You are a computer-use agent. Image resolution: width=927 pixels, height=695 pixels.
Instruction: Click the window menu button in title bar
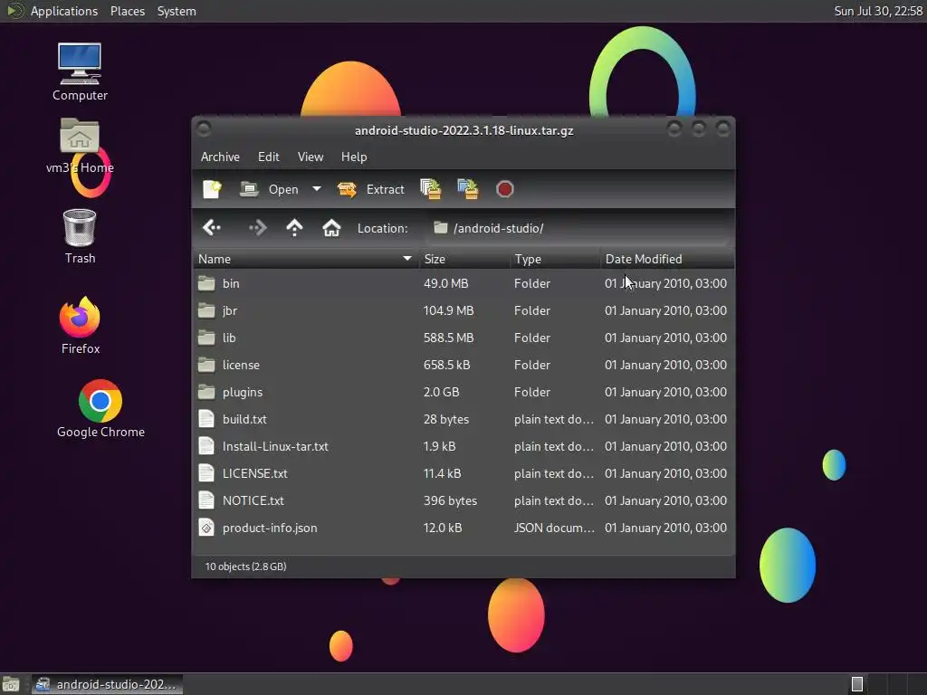tap(204, 129)
